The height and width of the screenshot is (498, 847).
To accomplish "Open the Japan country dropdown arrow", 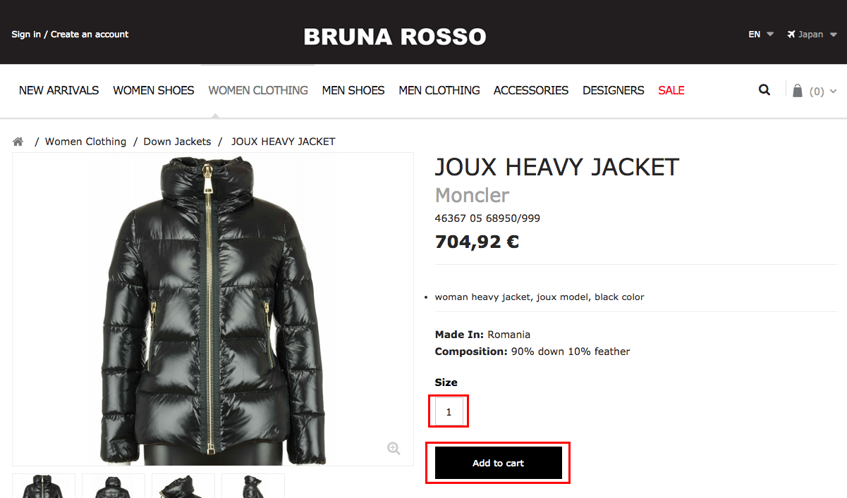I will coord(834,35).
